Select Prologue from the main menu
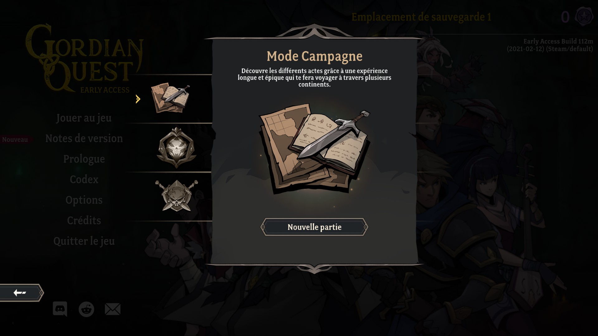The height and width of the screenshot is (336, 598). coord(84,159)
